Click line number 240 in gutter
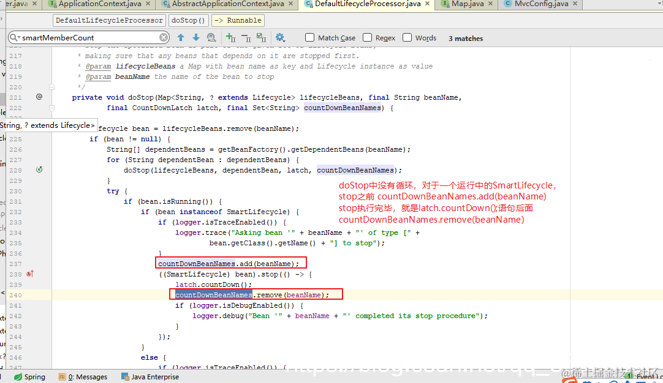The height and width of the screenshot is (383, 663). [x=16, y=295]
